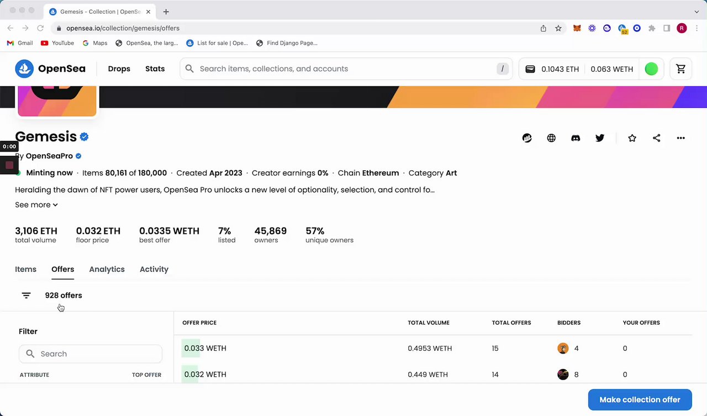Viewport: 707px width, 416px height.
Task: Click the magnifier icon in the main search bar
Action: pos(189,69)
